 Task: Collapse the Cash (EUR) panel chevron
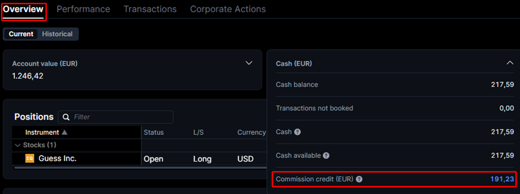click(x=510, y=63)
